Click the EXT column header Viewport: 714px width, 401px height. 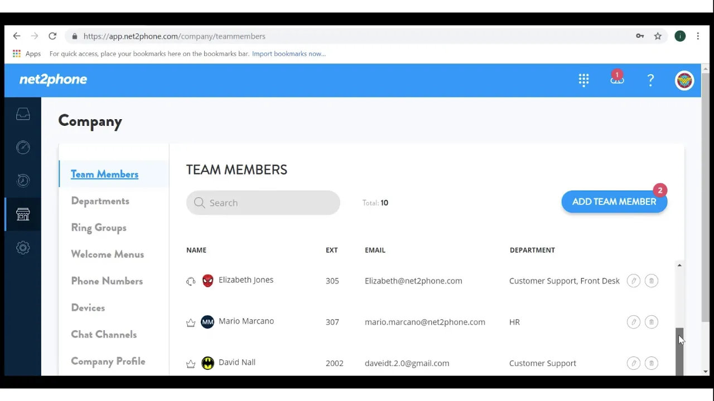[332, 250]
